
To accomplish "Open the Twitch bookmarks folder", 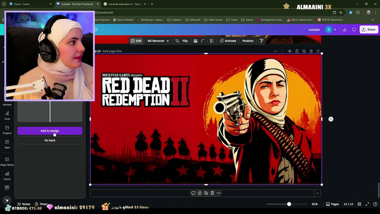I will click(x=232, y=20).
